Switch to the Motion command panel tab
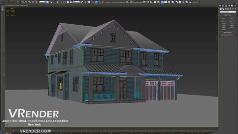This screenshot has width=238, height=134. 229,6
